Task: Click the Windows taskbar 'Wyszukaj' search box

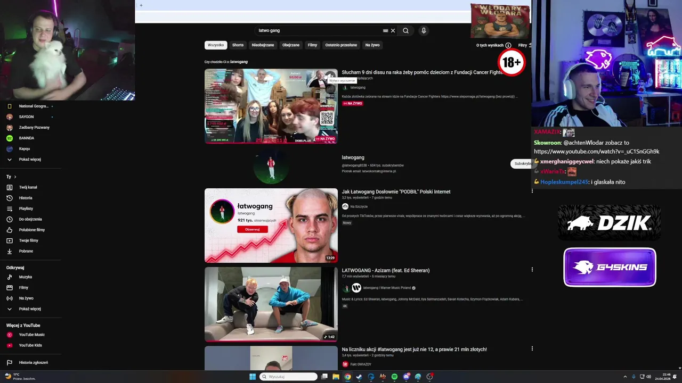Action: coord(288,377)
